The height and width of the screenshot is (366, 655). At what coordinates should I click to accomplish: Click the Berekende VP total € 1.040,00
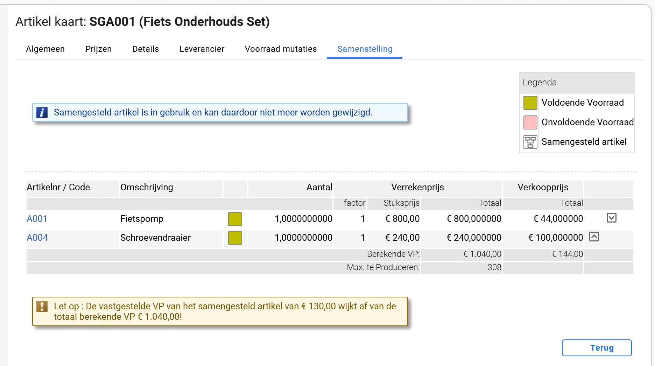click(x=482, y=254)
